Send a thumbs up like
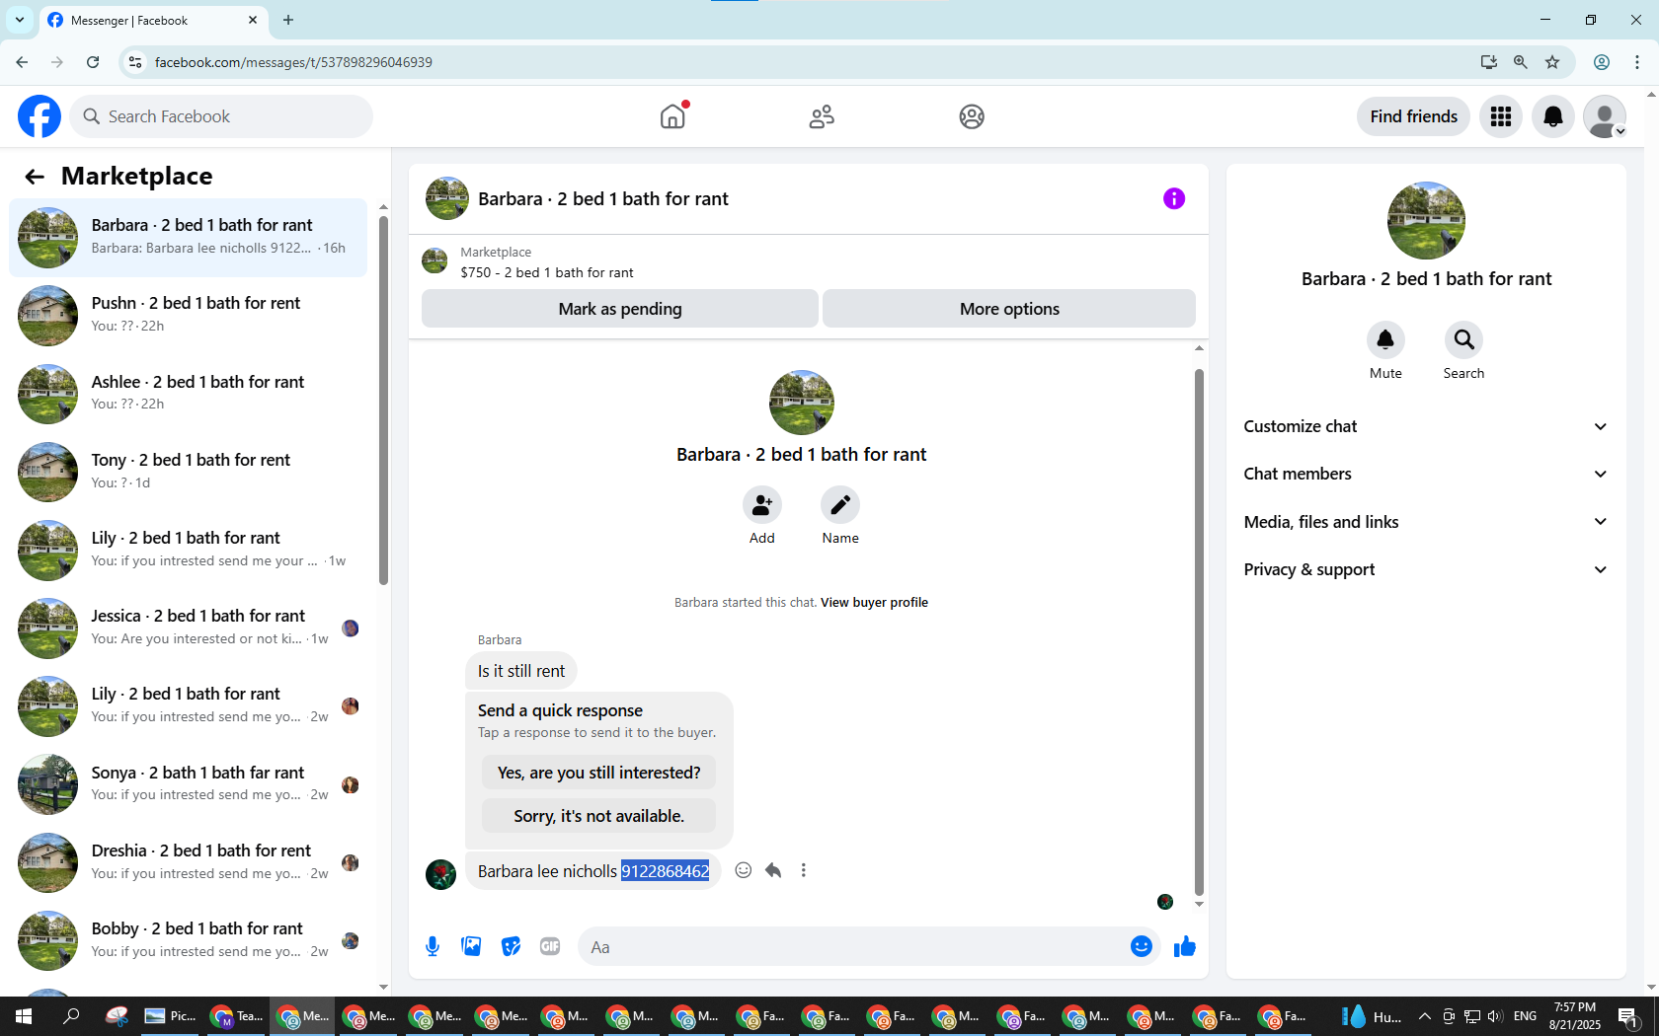The width and height of the screenshot is (1659, 1036). click(x=1185, y=947)
